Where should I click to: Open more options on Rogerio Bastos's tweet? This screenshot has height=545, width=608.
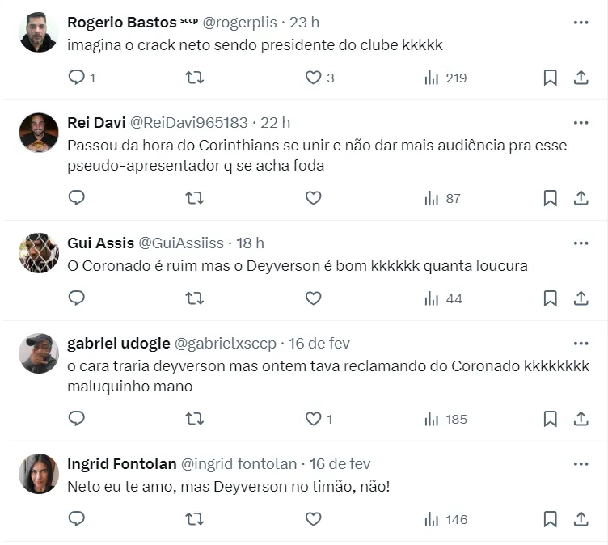click(x=581, y=23)
